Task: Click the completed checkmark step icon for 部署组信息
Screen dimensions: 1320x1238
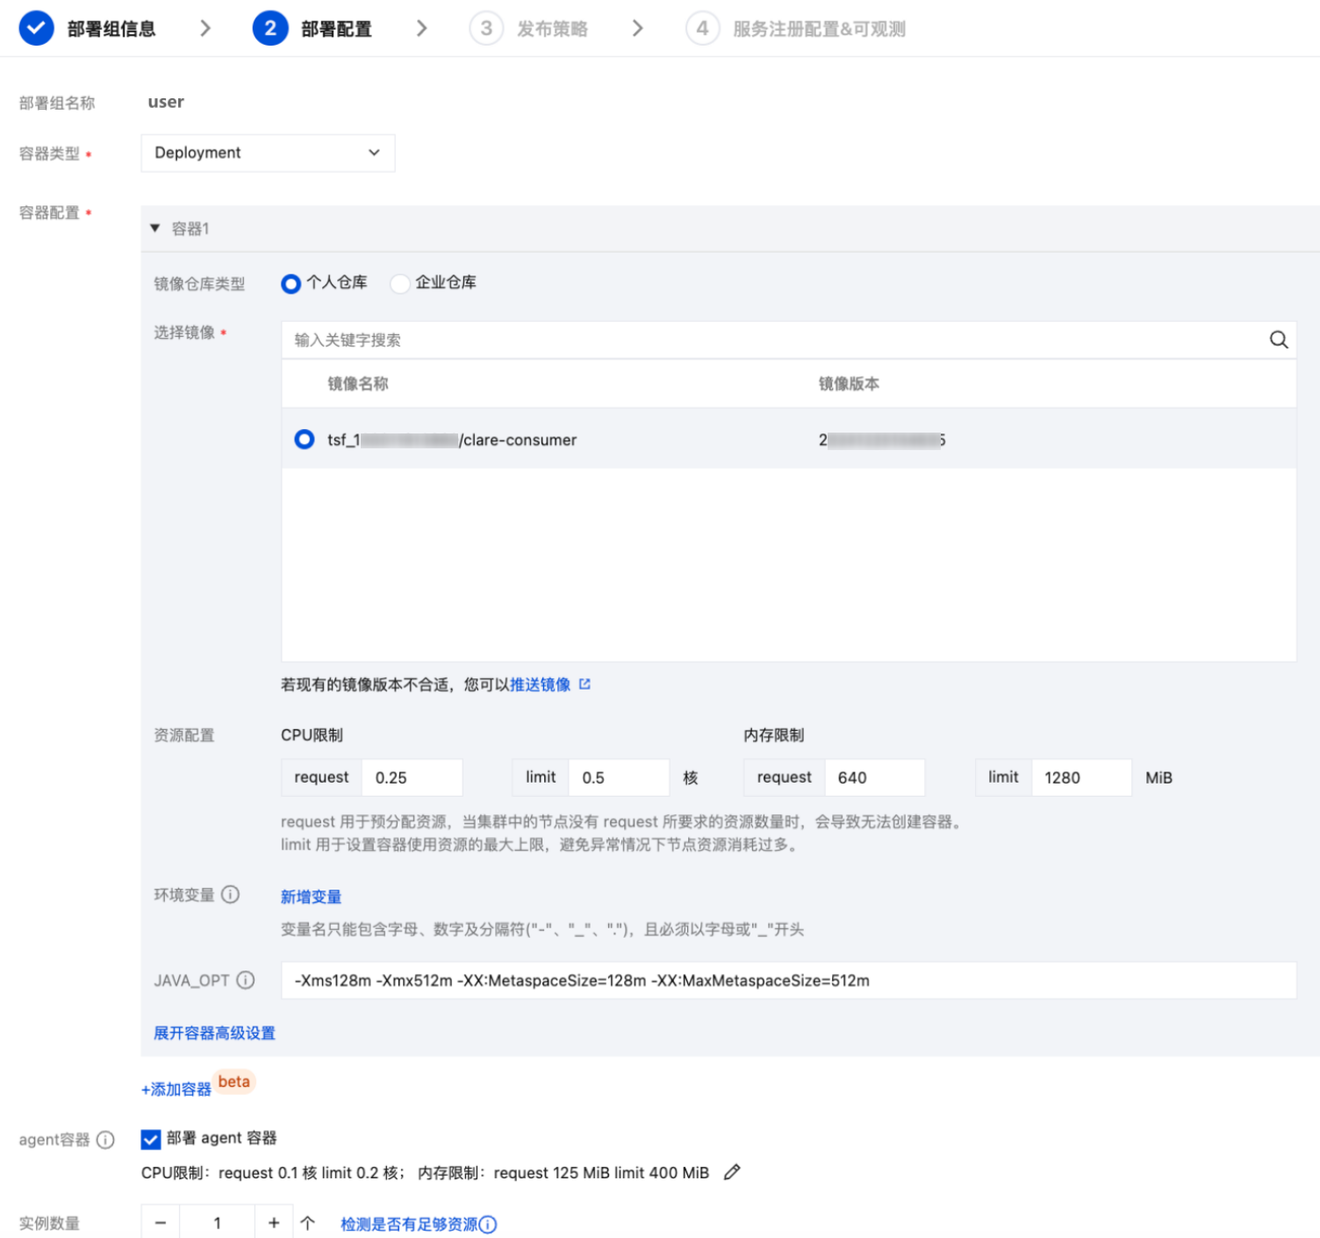Action: 36,28
